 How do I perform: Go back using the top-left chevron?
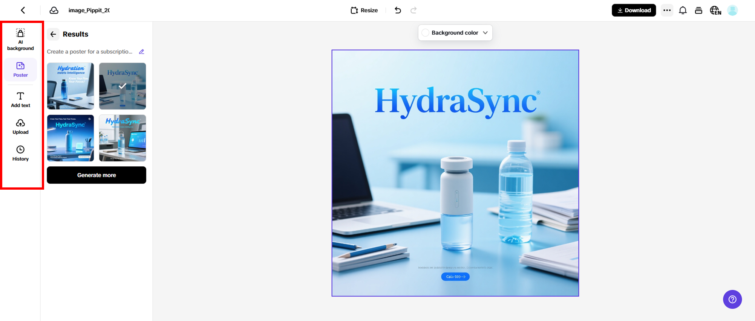(x=23, y=10)
